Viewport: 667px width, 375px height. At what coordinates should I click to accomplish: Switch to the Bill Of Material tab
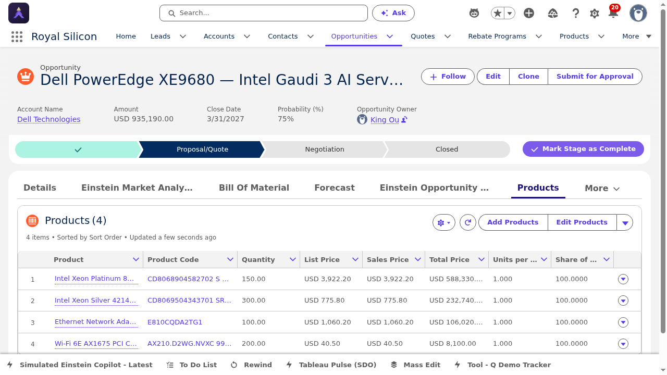pyautogui.click(x=254, y=188)
